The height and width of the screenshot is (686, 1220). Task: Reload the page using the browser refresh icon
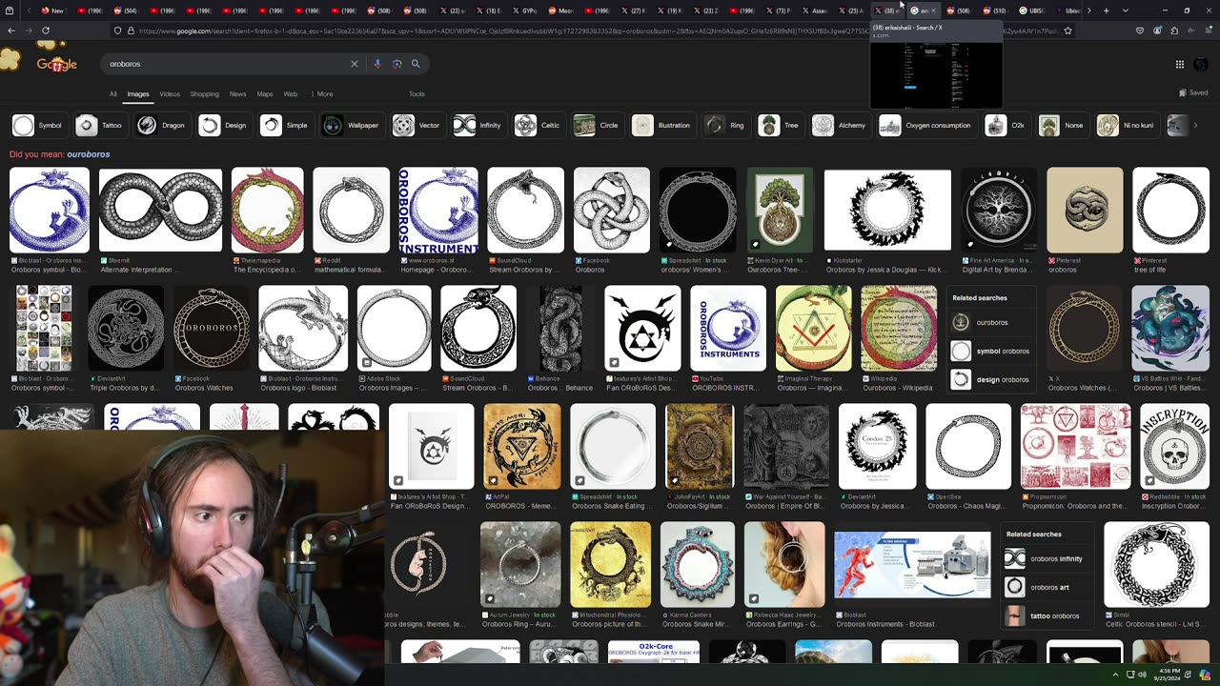[x=45, y=30]
